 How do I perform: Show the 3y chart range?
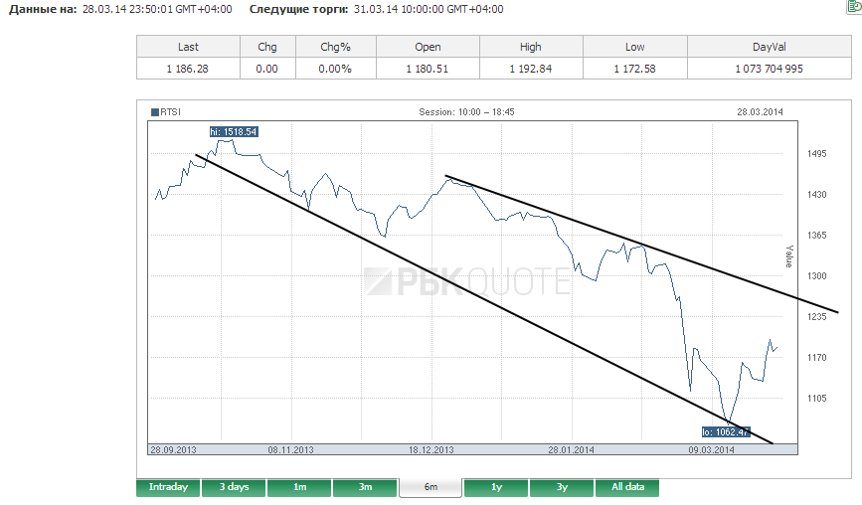pos(562,487)
